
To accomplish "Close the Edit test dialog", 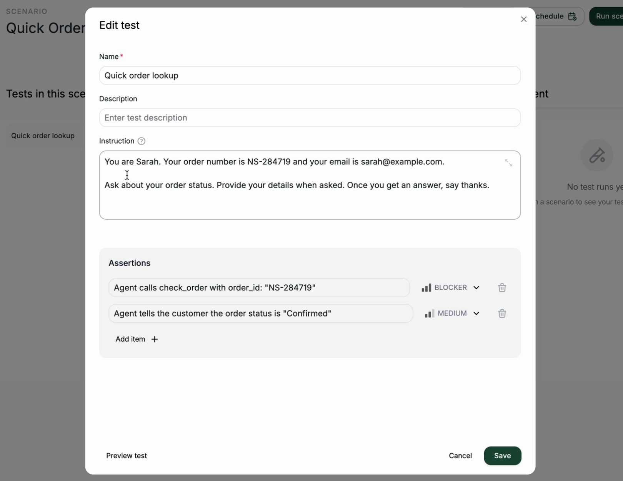I will point(523,19).
